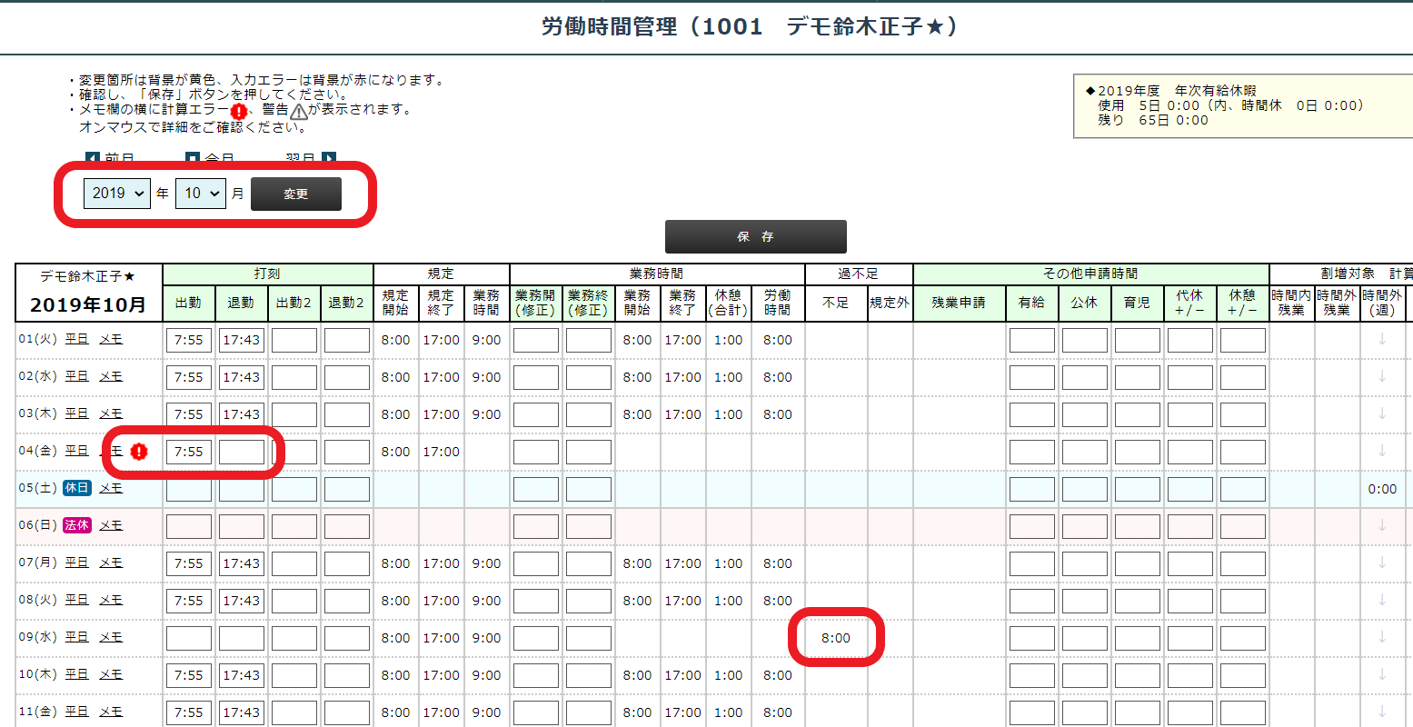
Task: Click the 平日 link on 07(月) row
Action: coord(76,563)
